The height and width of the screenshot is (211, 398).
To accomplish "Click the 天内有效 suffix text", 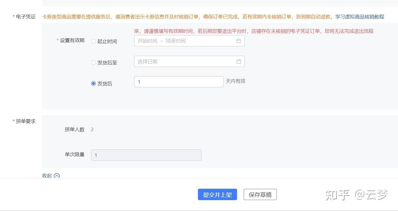I will click(235, 81).
